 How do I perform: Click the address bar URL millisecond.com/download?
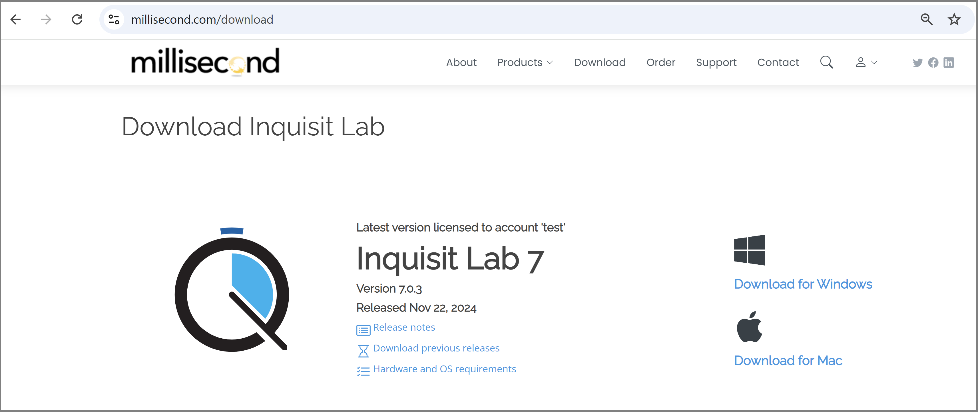[x=202, y=19]
